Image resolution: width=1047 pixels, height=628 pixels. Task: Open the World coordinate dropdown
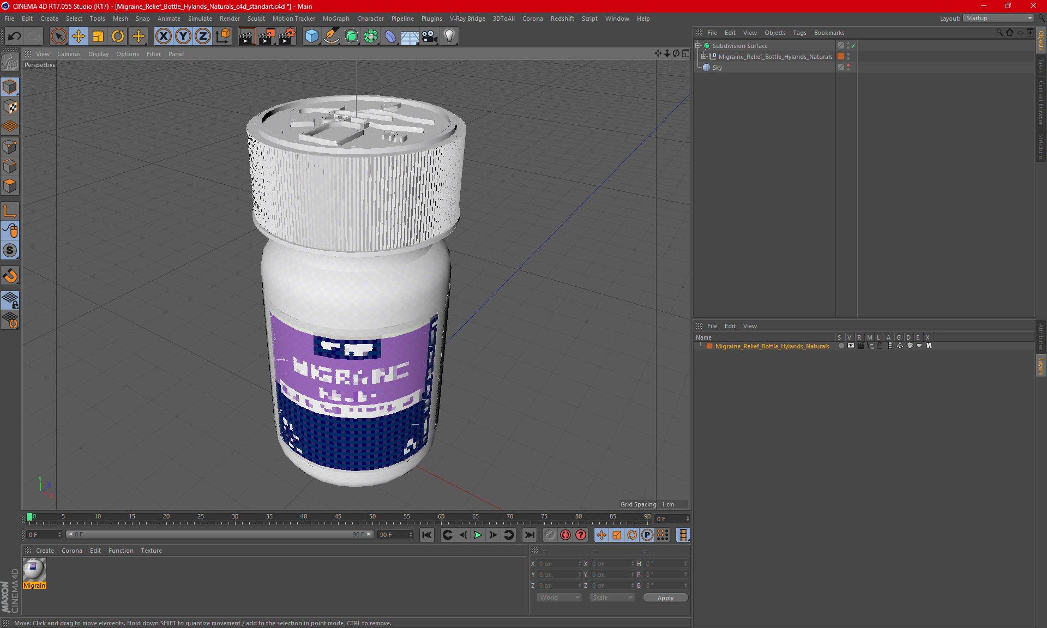tap(559, 597)
